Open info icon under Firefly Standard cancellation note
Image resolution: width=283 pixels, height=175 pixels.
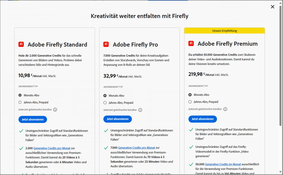55,110
